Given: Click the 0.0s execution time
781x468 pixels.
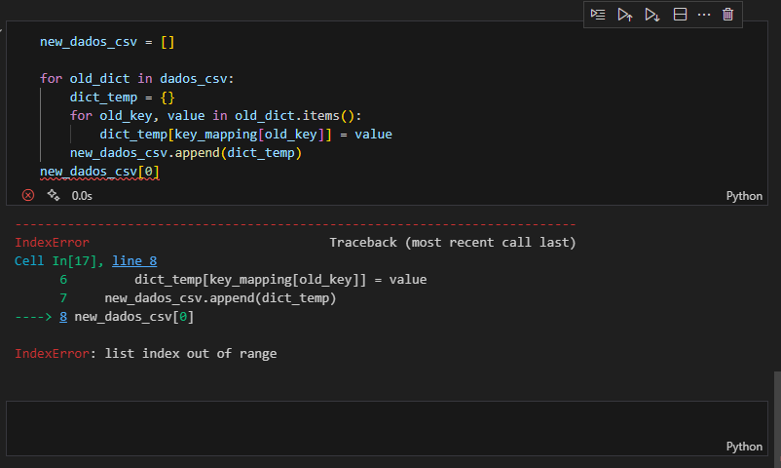Looking at the screenshot, I should click(82, 196).
